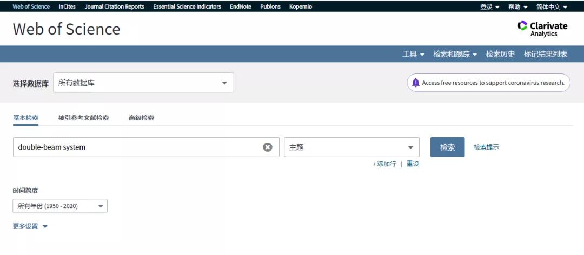Click +添加行 to add a row
This screenshot has height=255, width=584.
tap(384, 164)
